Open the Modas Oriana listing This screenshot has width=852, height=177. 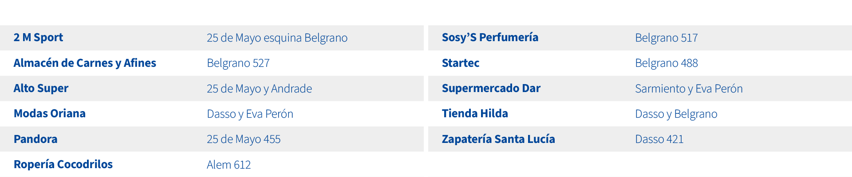coord(50,114)
